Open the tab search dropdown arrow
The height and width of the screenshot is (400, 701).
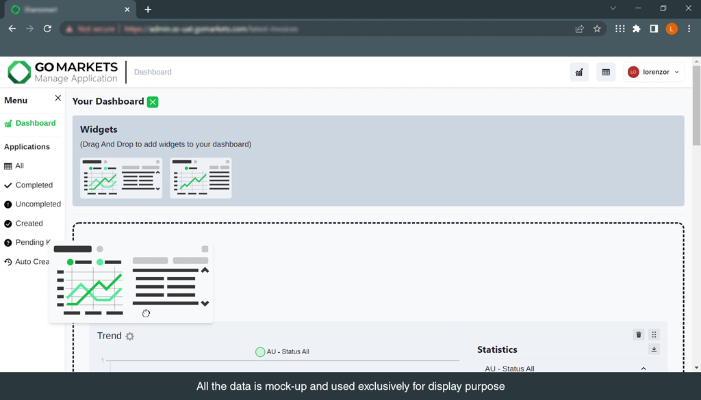pos(613,8)
